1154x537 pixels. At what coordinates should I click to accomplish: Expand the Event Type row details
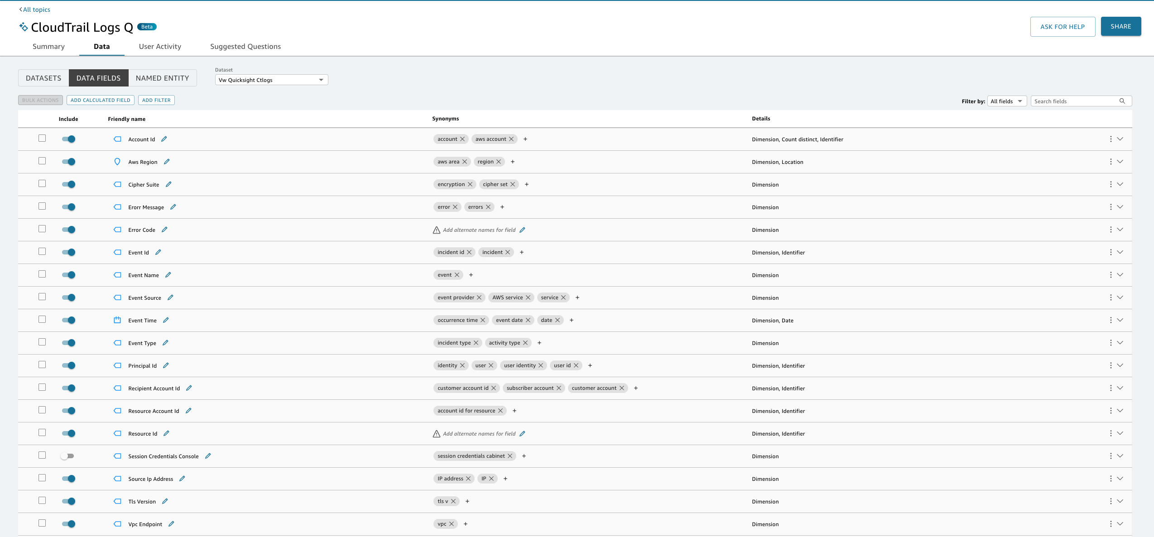pos(1120,343)
